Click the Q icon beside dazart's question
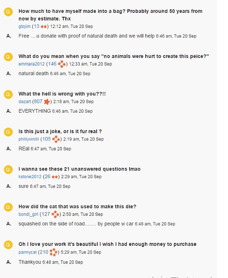 coord(8,94)
